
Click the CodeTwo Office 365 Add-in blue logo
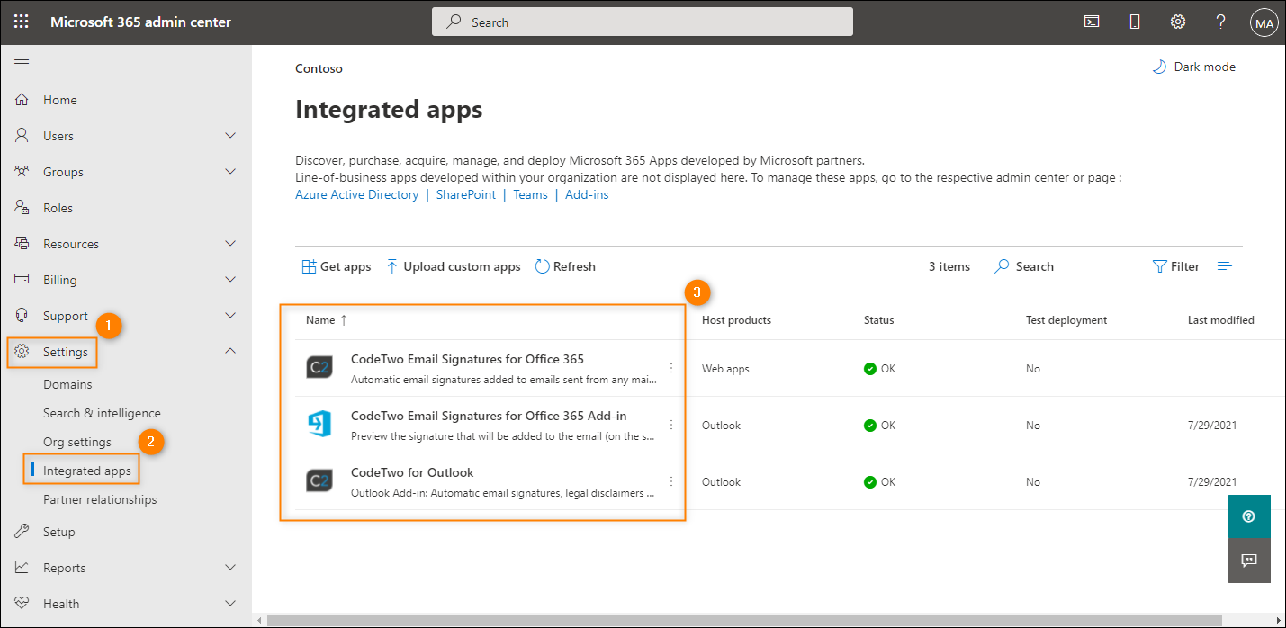(x=319, y=425)
